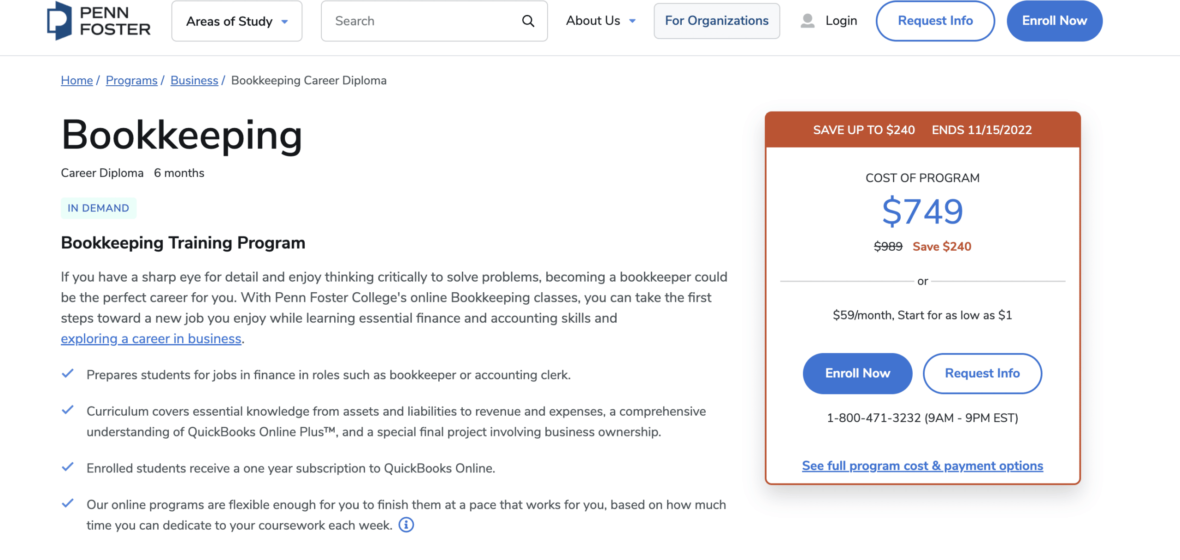Open See full program cost & payment options
1180x560 pixels.
pos(922,466)
